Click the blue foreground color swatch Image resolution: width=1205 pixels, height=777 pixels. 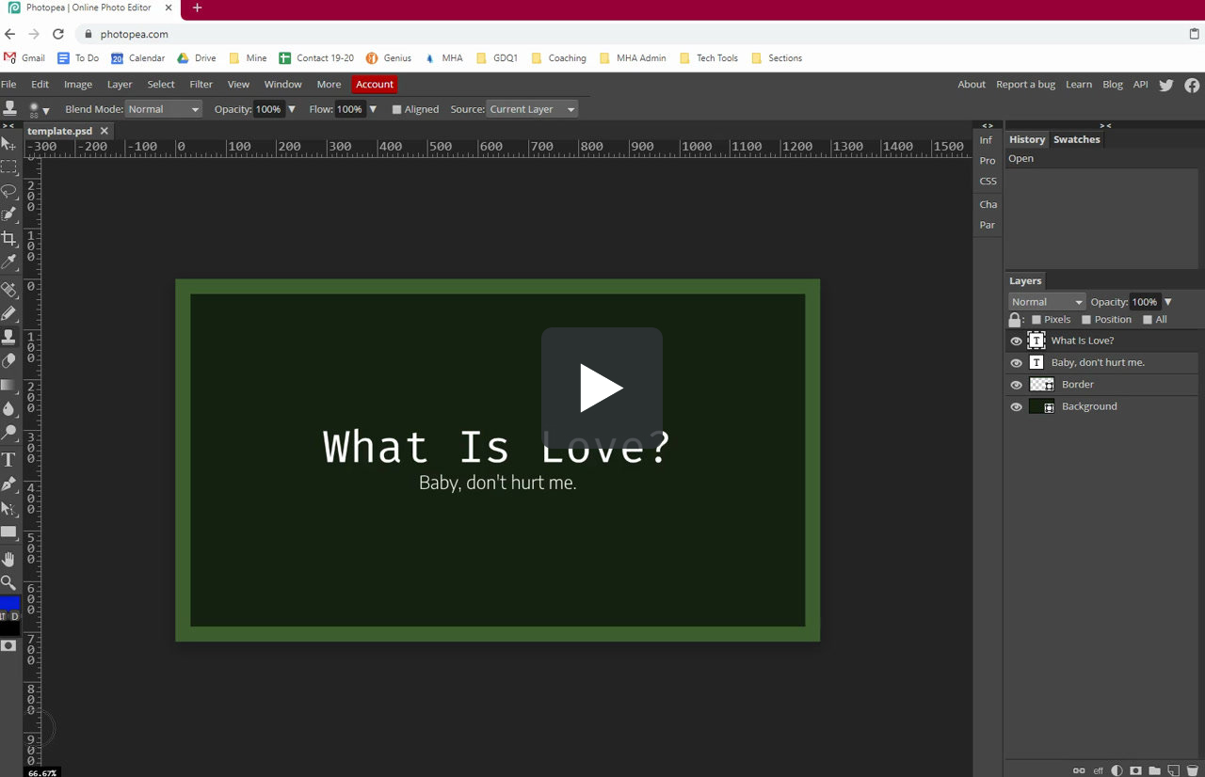coord(8,603)
